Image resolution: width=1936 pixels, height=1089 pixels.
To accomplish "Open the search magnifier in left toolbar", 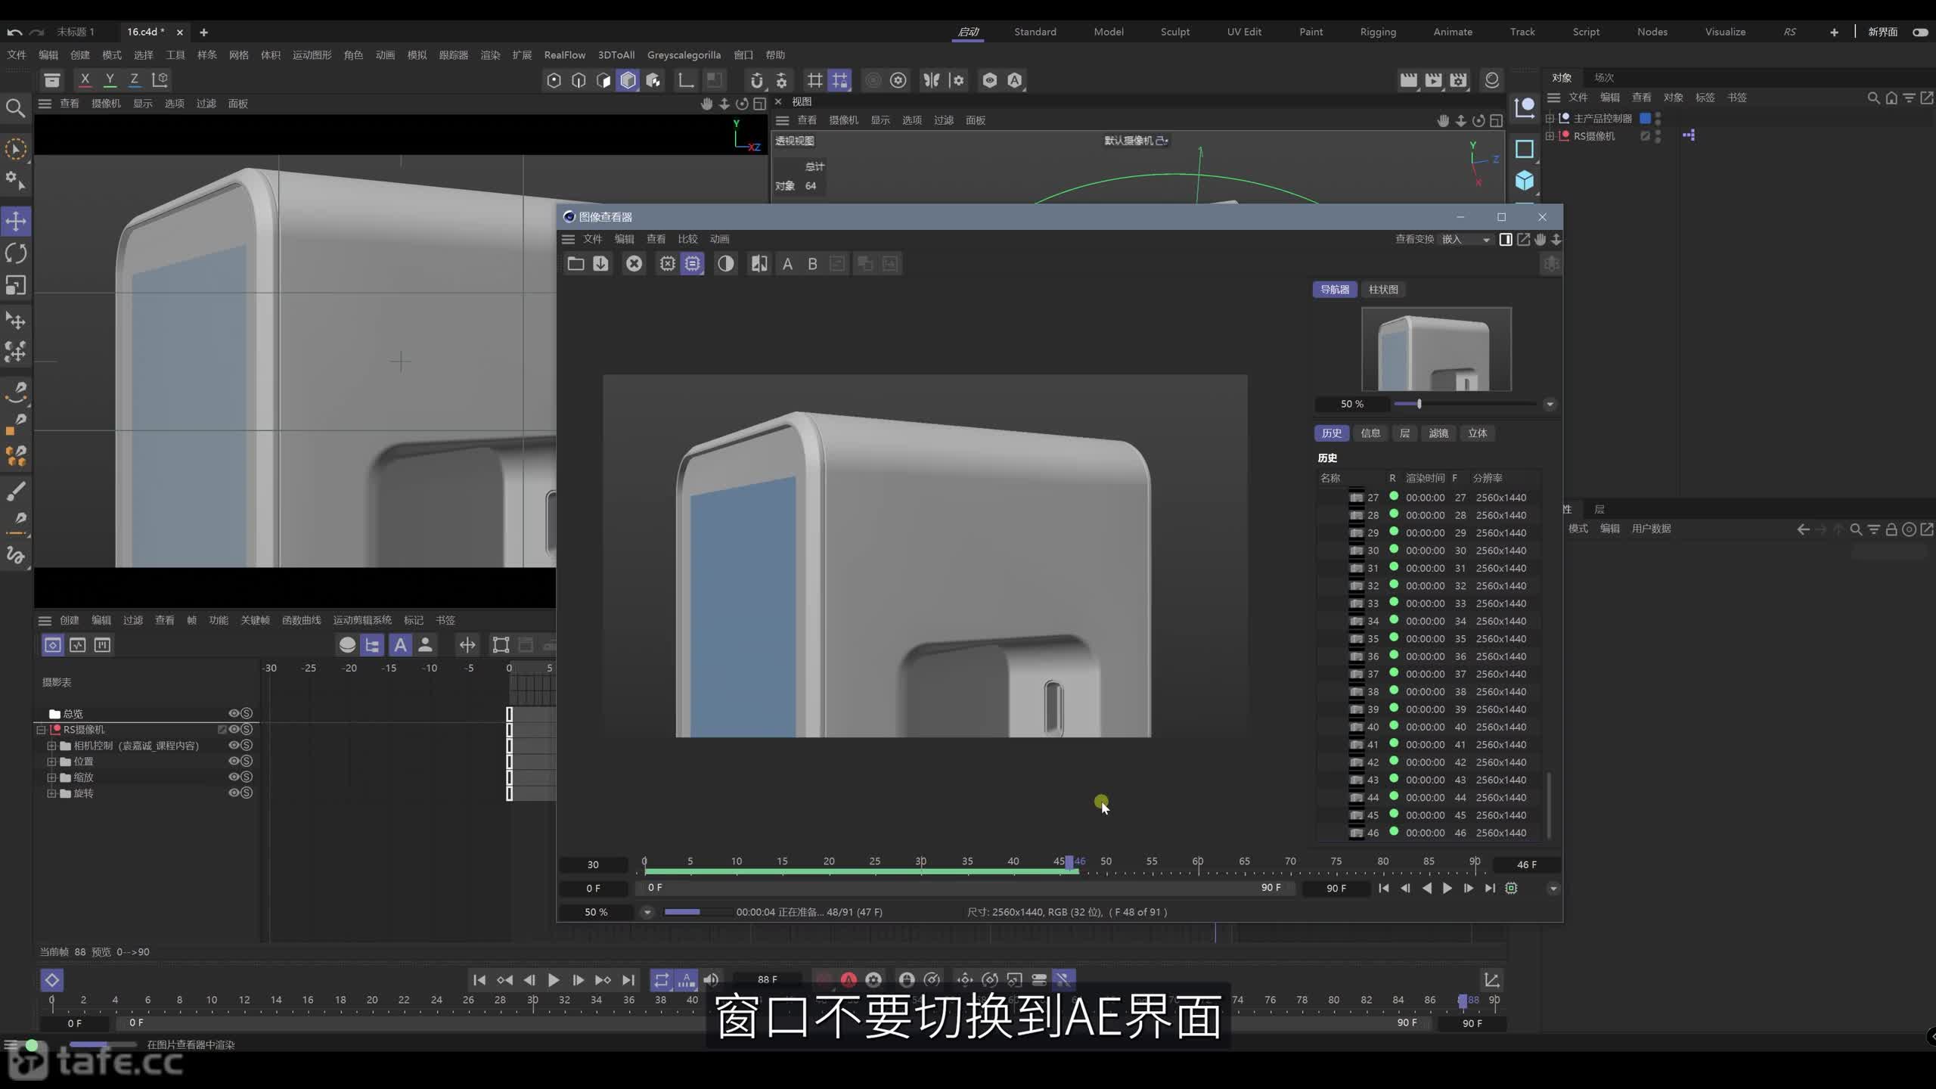I will [15, 108].
